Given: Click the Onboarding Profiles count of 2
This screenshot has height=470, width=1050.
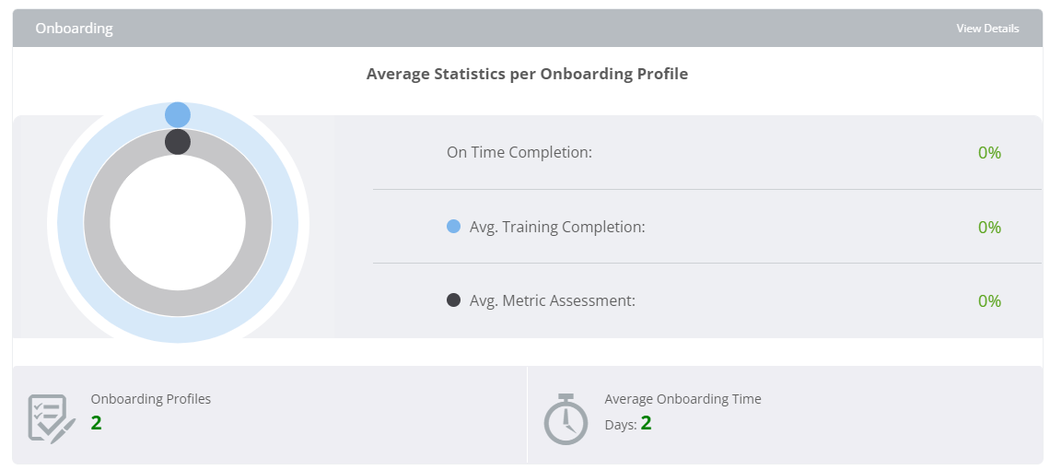Looking at the screenshot, I should tap(97, 423).
